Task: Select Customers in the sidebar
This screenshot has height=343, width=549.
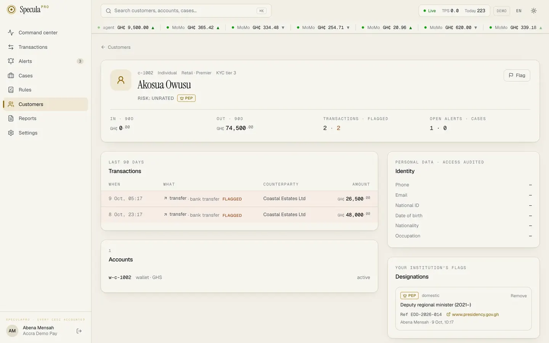Action: 46,104
